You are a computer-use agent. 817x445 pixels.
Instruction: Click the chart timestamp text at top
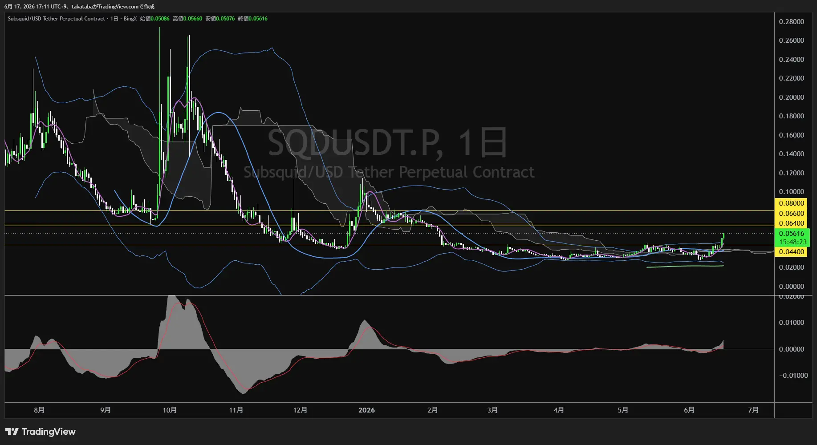point(79,7)
